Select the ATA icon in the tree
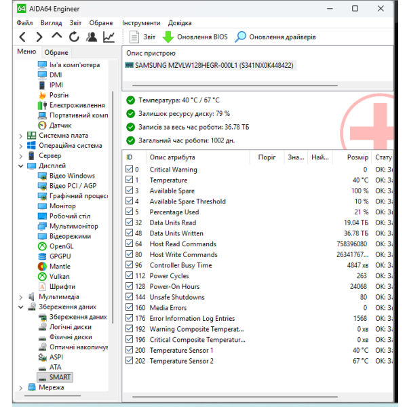This screenshot has width=407, height=407. pyautogui.click(x=42, y=368)
